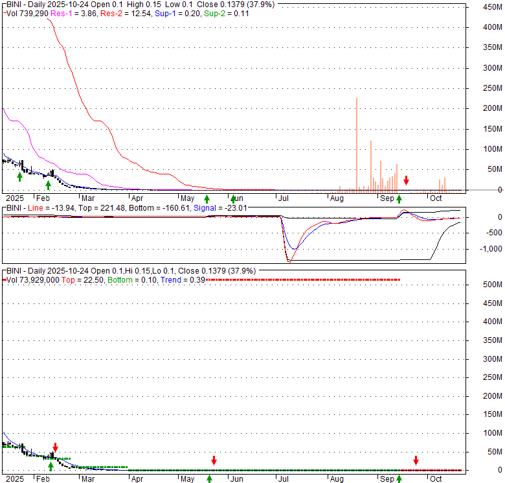Click green up arrow near May in top chart
Image resolution: width=505 pixels, height=483 pixels.
tap(207, 198)
